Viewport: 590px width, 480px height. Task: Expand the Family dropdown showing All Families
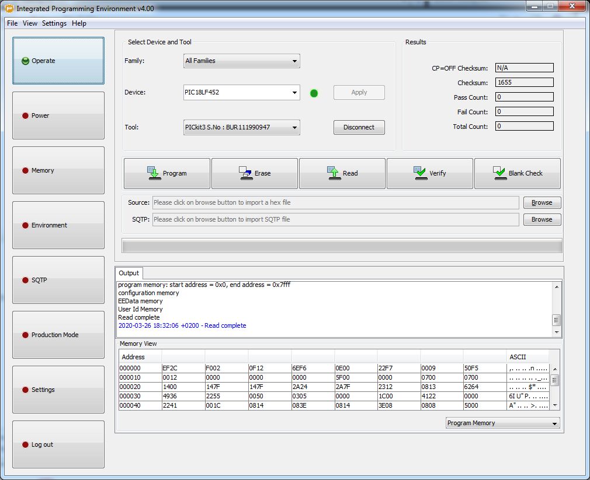[242, 61]
